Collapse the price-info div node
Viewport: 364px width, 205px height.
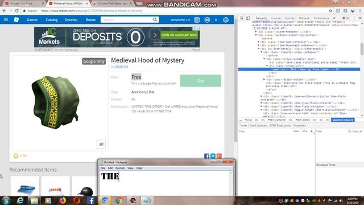267,66
